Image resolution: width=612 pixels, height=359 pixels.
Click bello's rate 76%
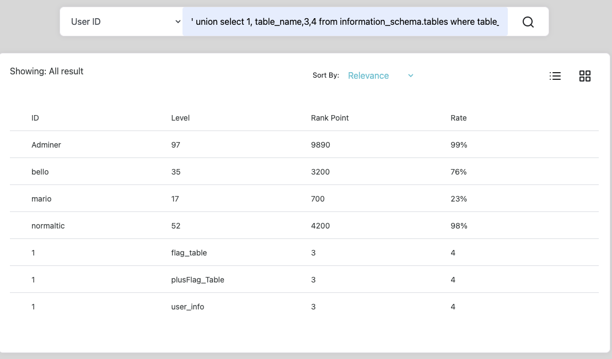[x=459, y=172]
